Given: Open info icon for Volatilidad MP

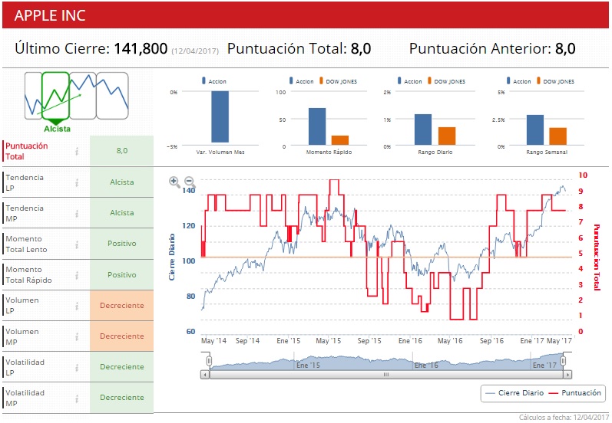Looking at the screenshot, I should point(77,398).
